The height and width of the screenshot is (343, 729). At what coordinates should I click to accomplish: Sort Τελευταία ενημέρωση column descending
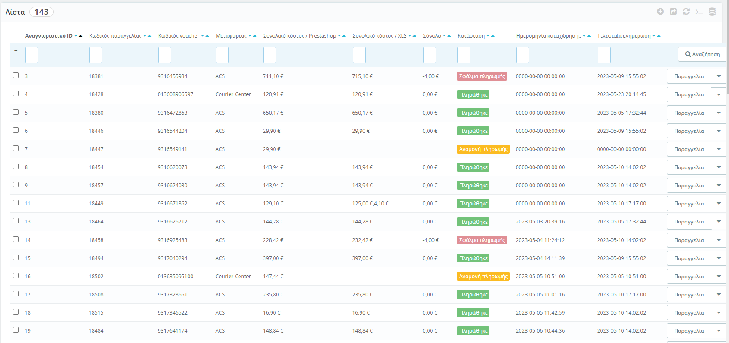click(654, 36)
